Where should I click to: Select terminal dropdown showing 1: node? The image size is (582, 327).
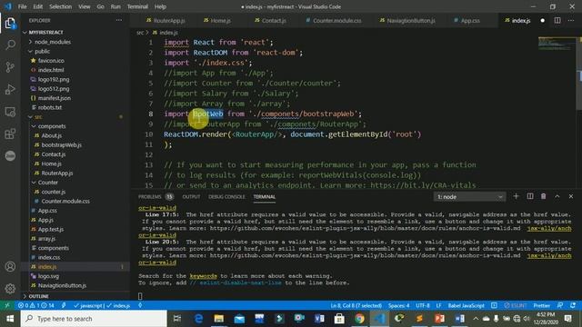coord(469,197)
